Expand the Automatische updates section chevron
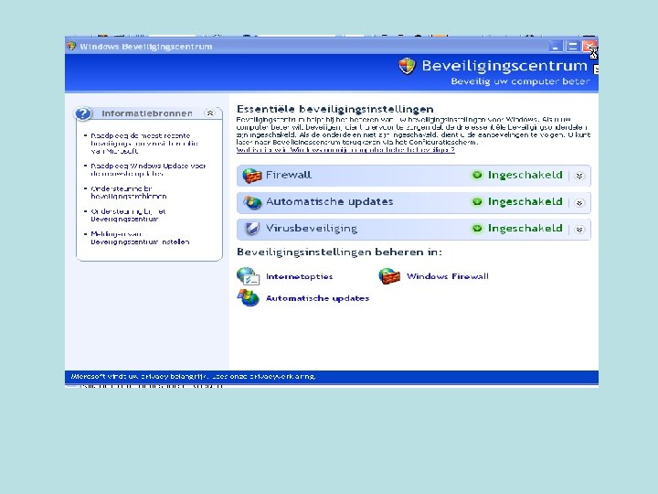Image resolution: width=658 pixels, height=494 pixels. pos(579,203)
